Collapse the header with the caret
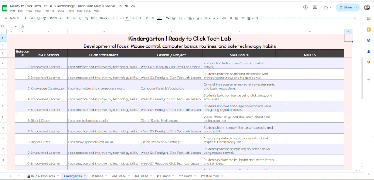The width and height of the screenshot is (374, 180). click(354, 18)
